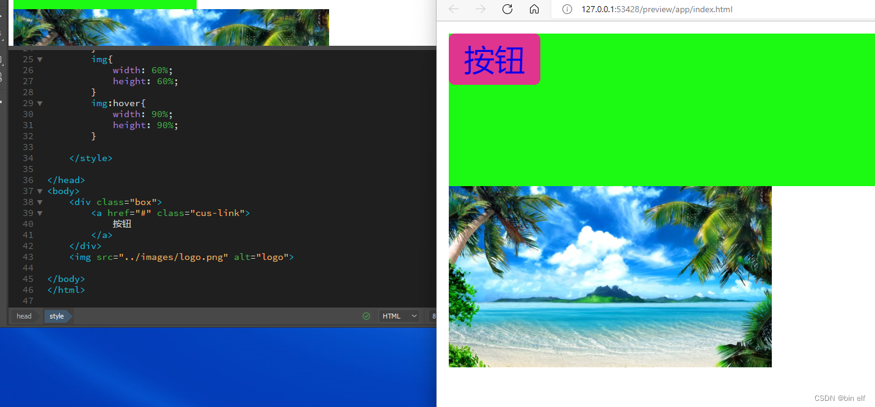Image resolution: width=875 pixels, height=407 pixels.
Task: Open the HTML language mode dropdown
Action: click(399, 315)
